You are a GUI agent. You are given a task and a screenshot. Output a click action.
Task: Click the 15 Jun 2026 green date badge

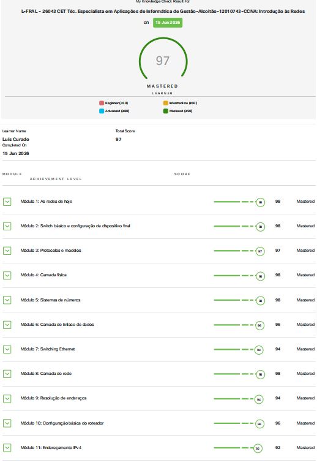coord(168,23)
